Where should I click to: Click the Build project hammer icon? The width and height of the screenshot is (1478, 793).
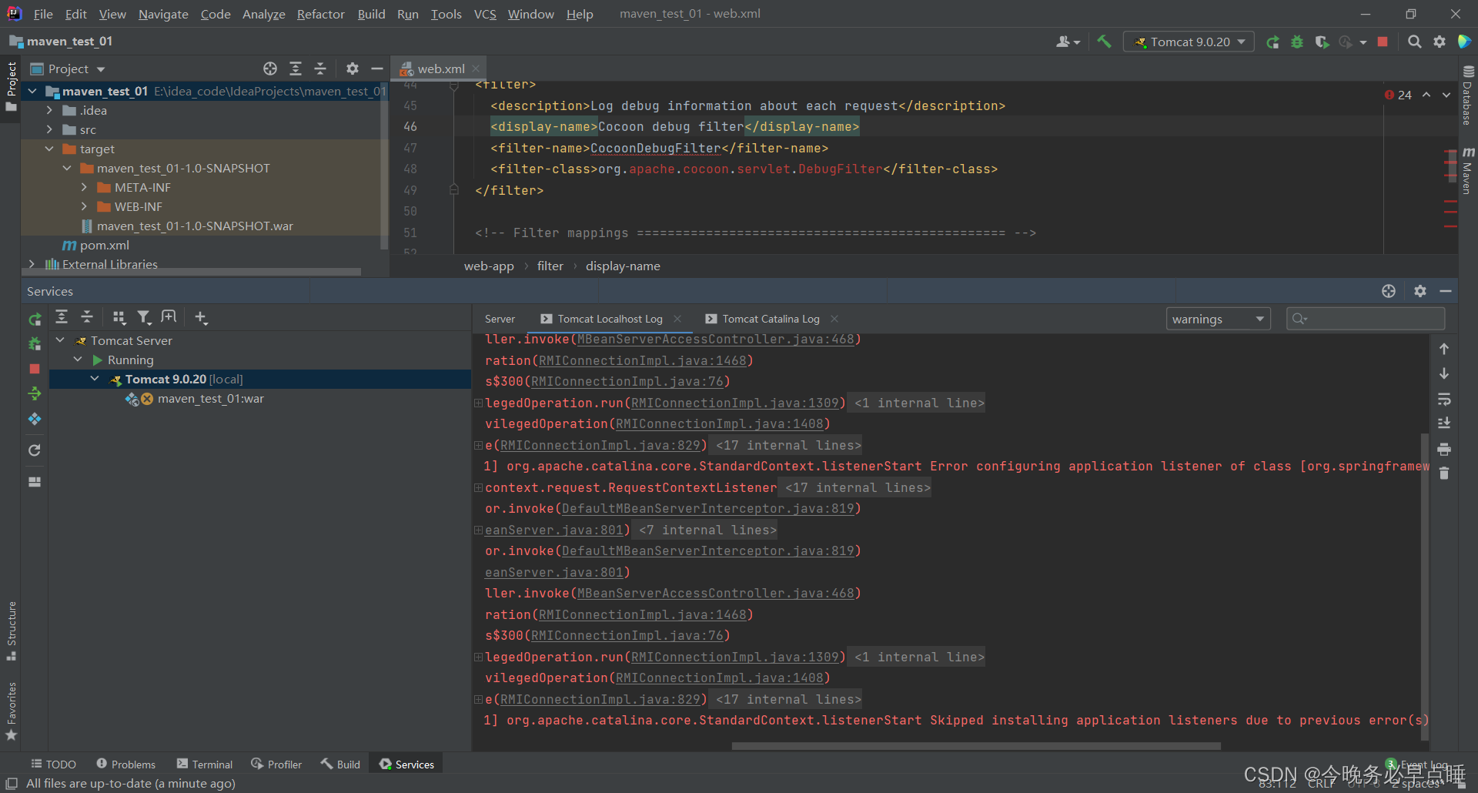(1104, 42)
